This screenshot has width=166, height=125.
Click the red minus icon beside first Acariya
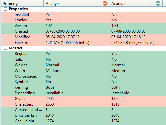pyautogui.click(x=105, y=3)
